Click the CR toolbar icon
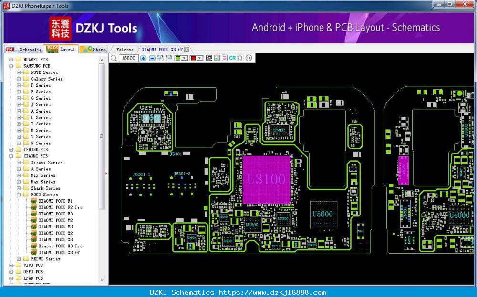Image resolution: width=477 pixels, height=297 pixels. tap(232, 58)
